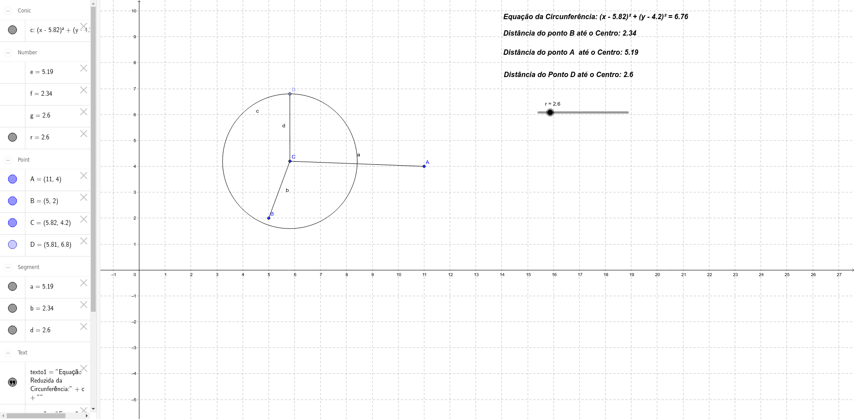Click the r = 2.6 slider handle
The image size is (855, 420).
coord(550,112)
